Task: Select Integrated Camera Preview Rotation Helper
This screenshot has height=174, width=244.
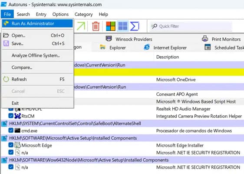Action: [199, 116]
